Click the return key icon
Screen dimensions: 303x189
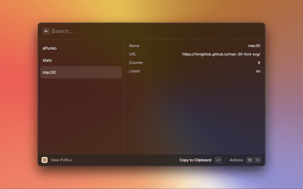218,160
